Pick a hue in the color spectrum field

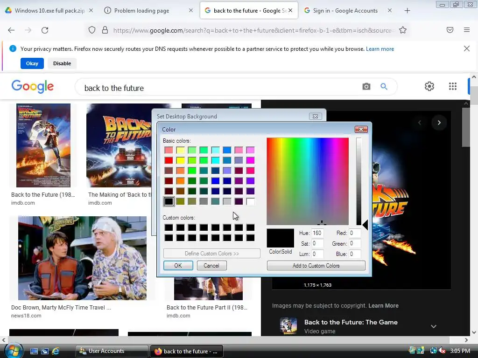point(308,181)
